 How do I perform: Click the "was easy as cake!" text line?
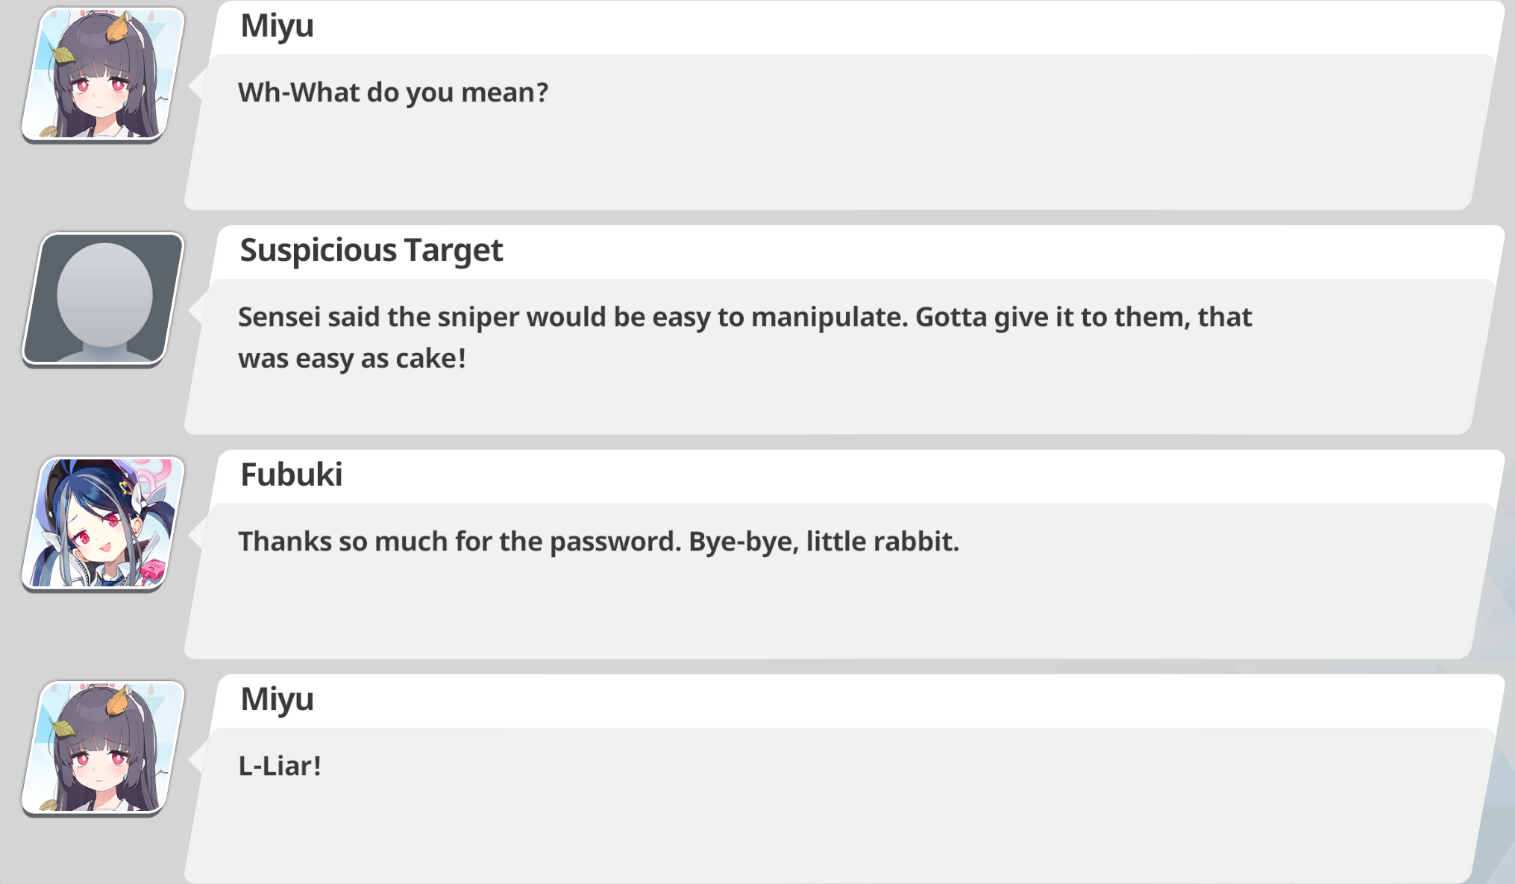coord(352,358)
